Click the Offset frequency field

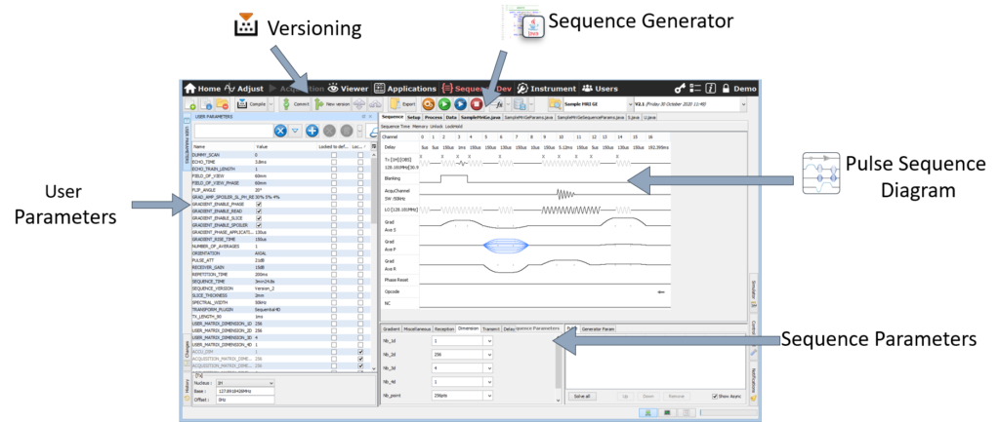(245, 400)
